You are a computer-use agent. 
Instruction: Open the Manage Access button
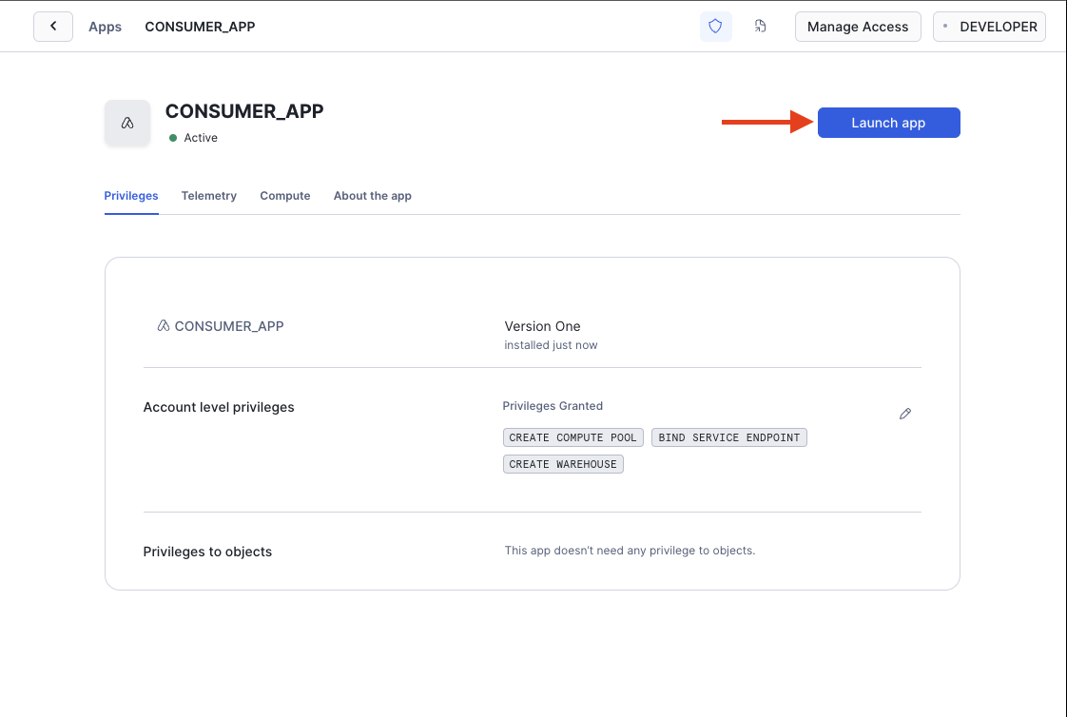(x=858, y=27)
